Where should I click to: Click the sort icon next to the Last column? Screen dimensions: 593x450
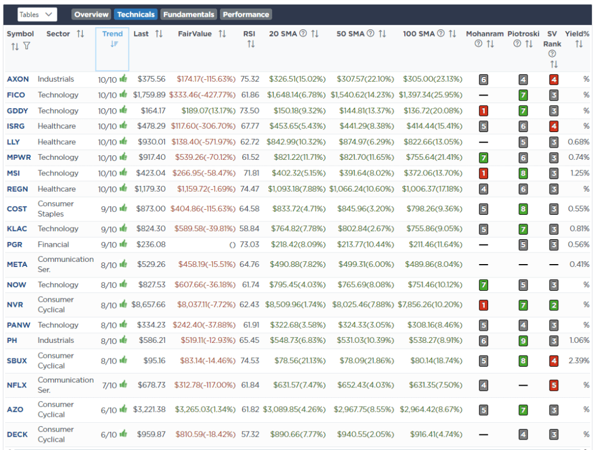(x=159, y=34)
